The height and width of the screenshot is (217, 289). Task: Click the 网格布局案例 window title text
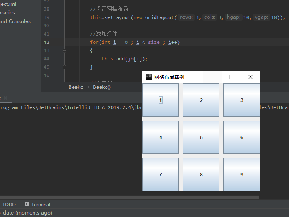[x=169, y=77]
